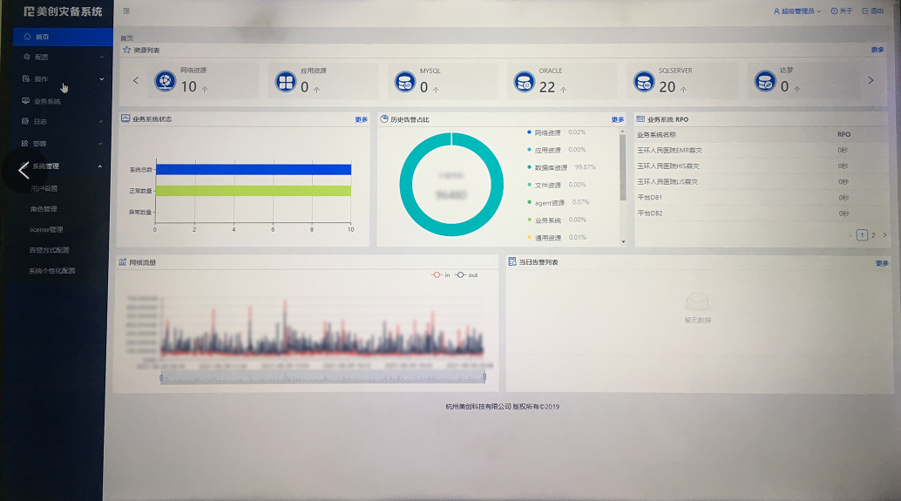
Task: Click the sidebar collapse hamburger icon
Action: (126, 11)
